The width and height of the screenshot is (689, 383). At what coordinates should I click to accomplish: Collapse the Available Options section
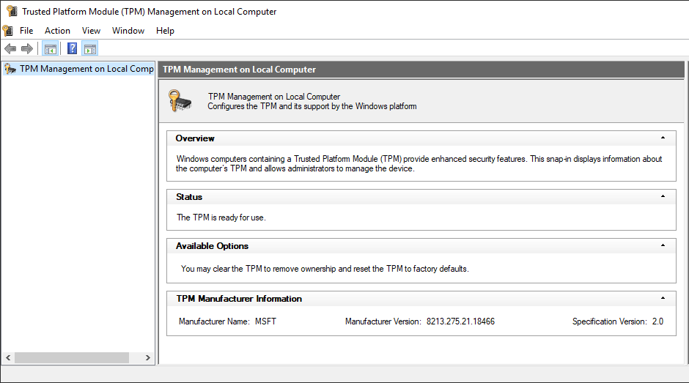coord(663,245)
